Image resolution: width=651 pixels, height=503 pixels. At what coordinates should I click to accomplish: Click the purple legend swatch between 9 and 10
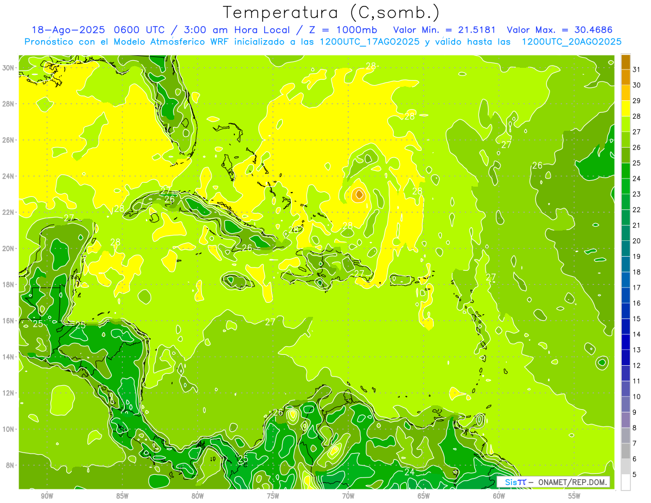626,404
